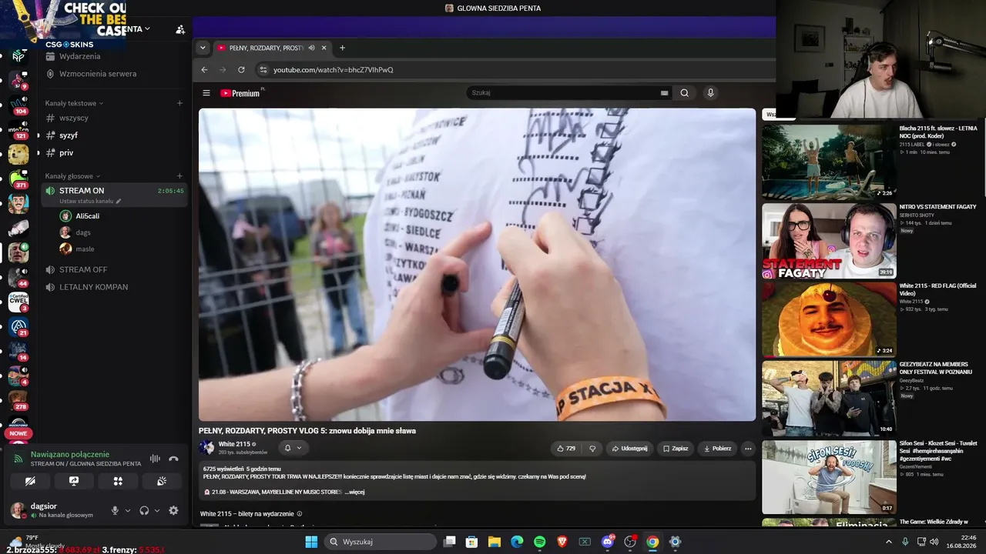Open the soundboard button

[x=162, y=481]
